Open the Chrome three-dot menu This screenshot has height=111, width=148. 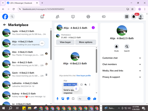click(145, 9)
